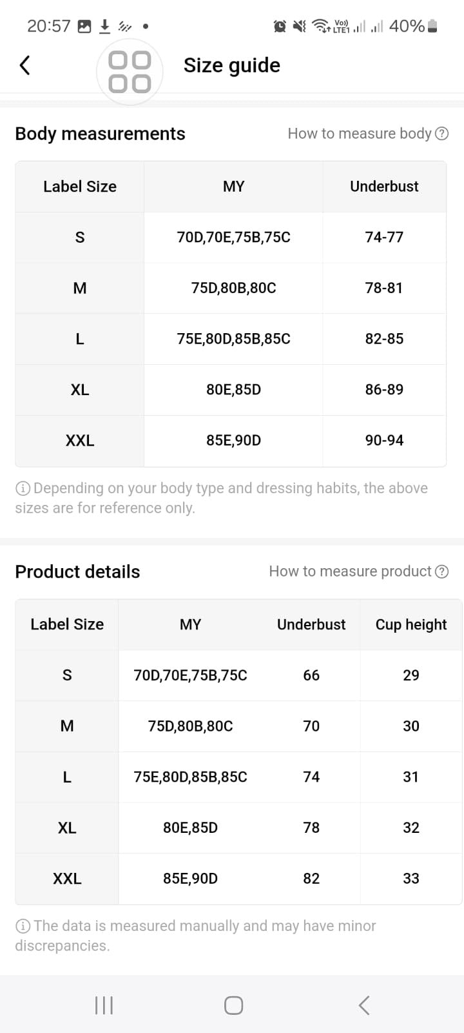Select the XL row in Body measurements
Viewport: 464px width, 1033px height.
(231, 389)
